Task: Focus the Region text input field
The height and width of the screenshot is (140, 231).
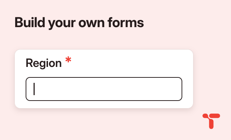Action: tap(104, 89)
